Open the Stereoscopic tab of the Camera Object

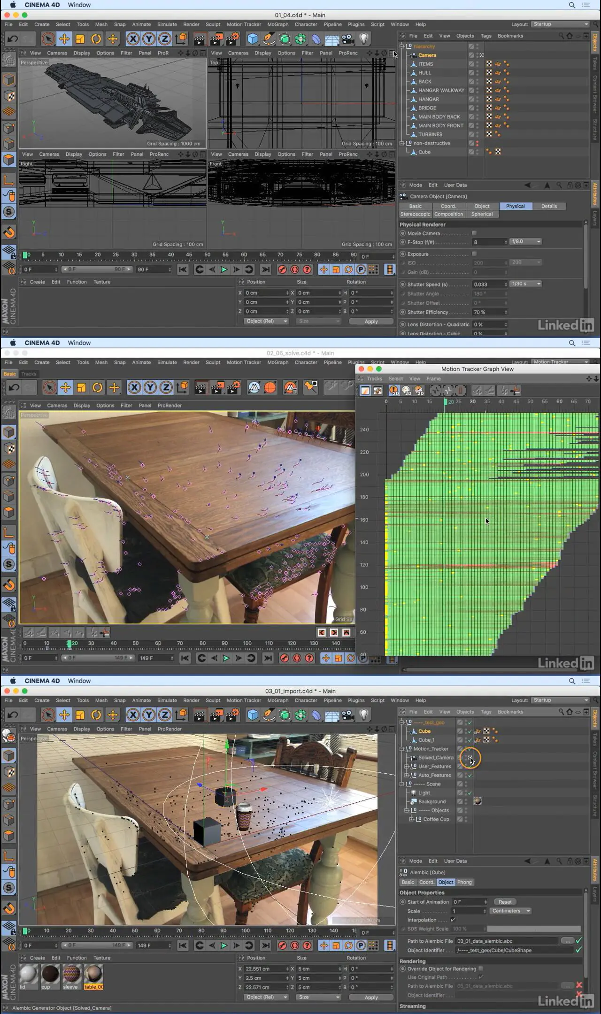tap(415, 214)
